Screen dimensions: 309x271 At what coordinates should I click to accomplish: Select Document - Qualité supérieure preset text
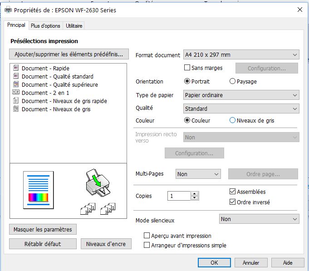pyautogui.click(x=60, y=85)
